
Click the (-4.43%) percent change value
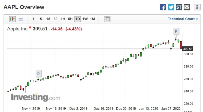tap(74, 29)
